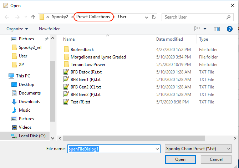
Task: Expand the address bar history dropdown
Action: pos(147,17)
